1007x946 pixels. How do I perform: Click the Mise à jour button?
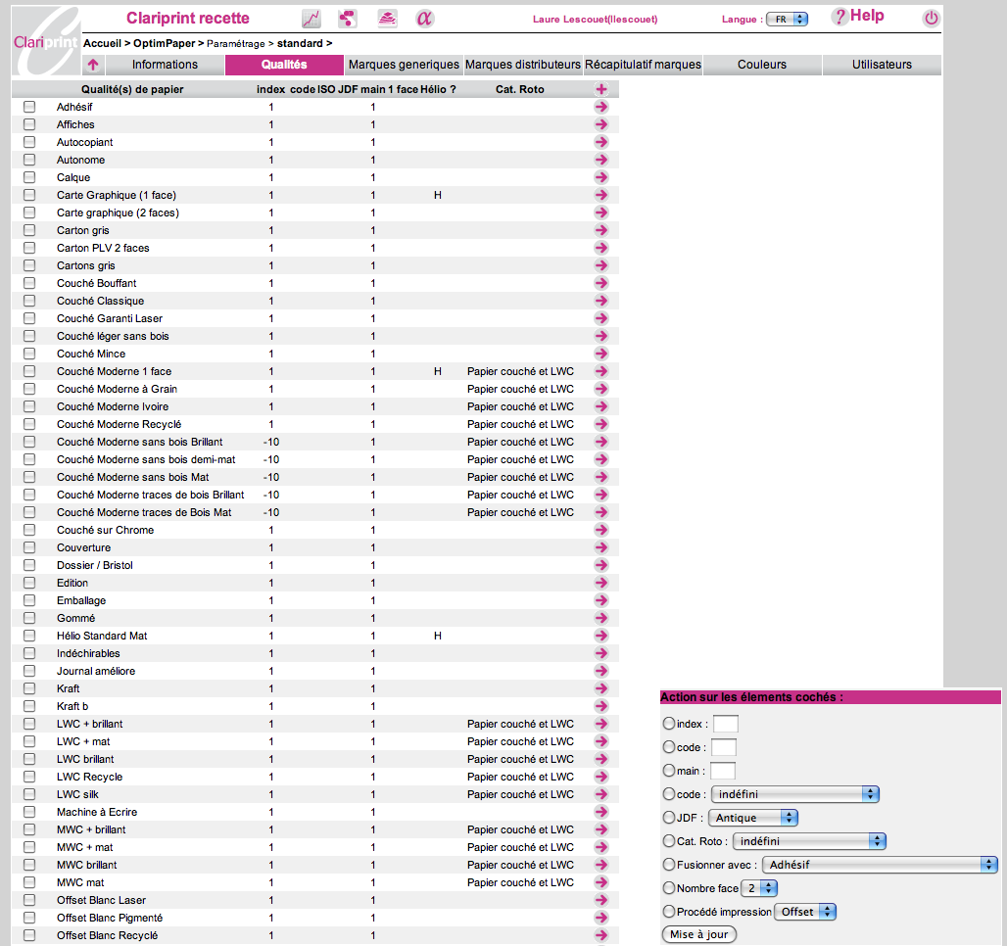(698, 934)
